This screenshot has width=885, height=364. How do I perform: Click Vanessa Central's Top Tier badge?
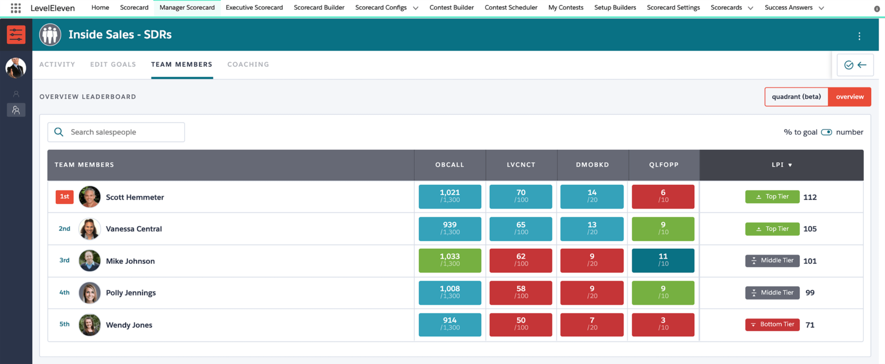click(772, 229)
